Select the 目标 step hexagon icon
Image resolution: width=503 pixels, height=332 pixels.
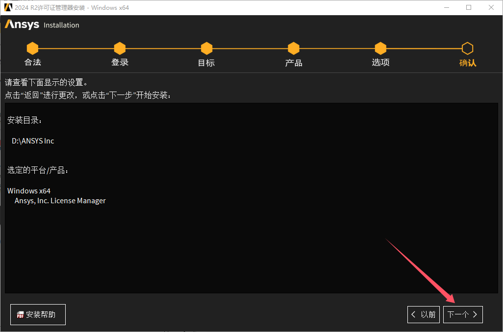(206, 48)
